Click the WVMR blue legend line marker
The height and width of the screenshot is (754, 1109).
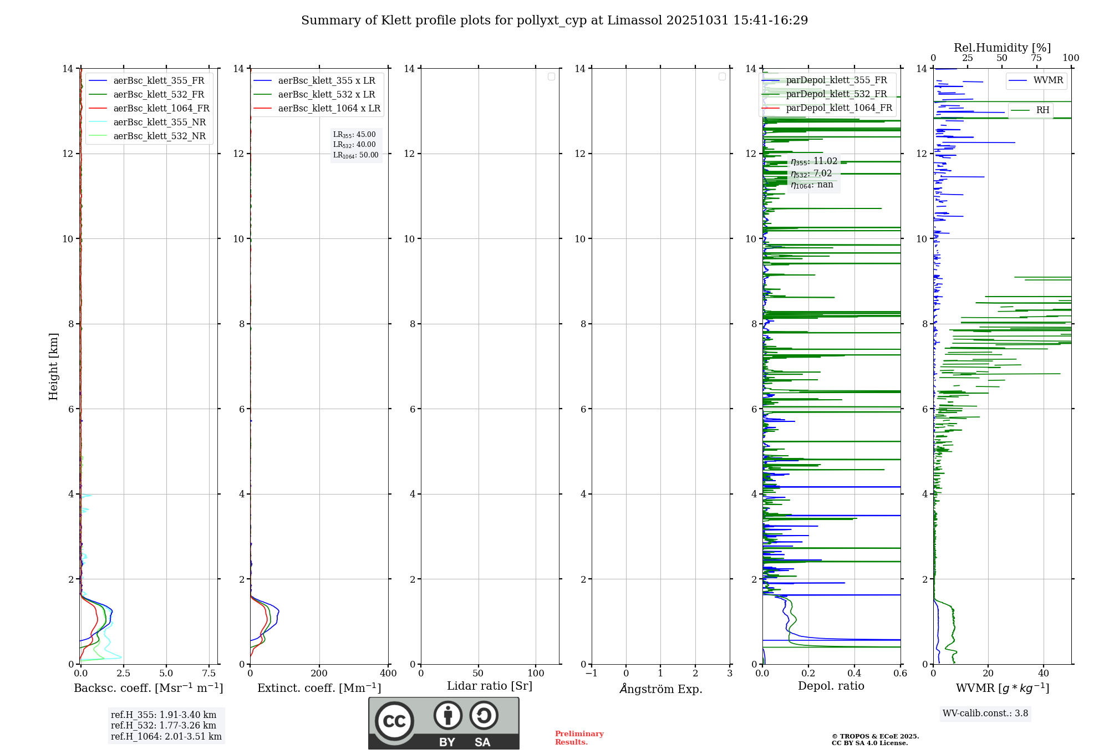(x=1018, y=81)
